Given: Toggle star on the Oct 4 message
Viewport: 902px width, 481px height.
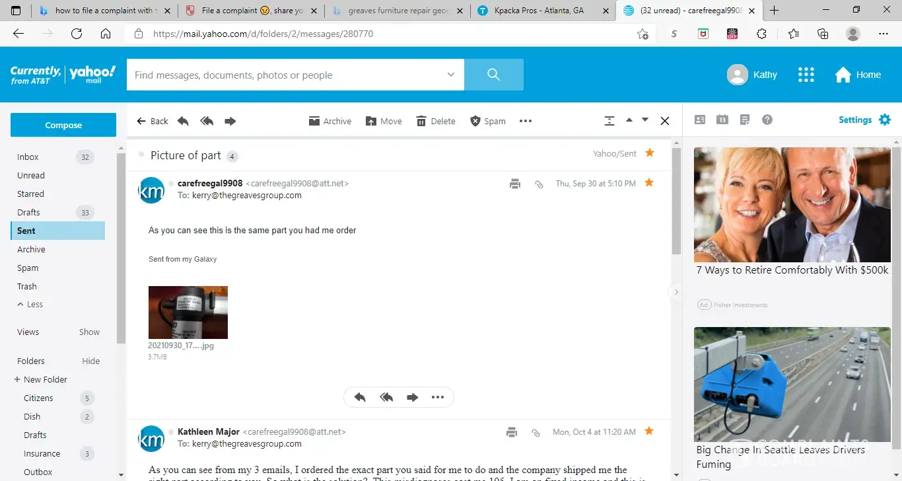Looking at the screenshot, I should (649, 431).
